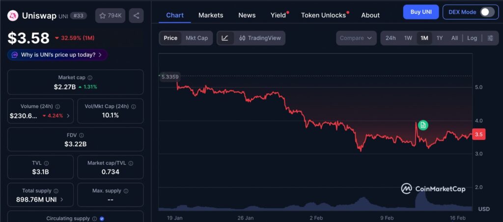Select the line chart icon

coord(225,38)
